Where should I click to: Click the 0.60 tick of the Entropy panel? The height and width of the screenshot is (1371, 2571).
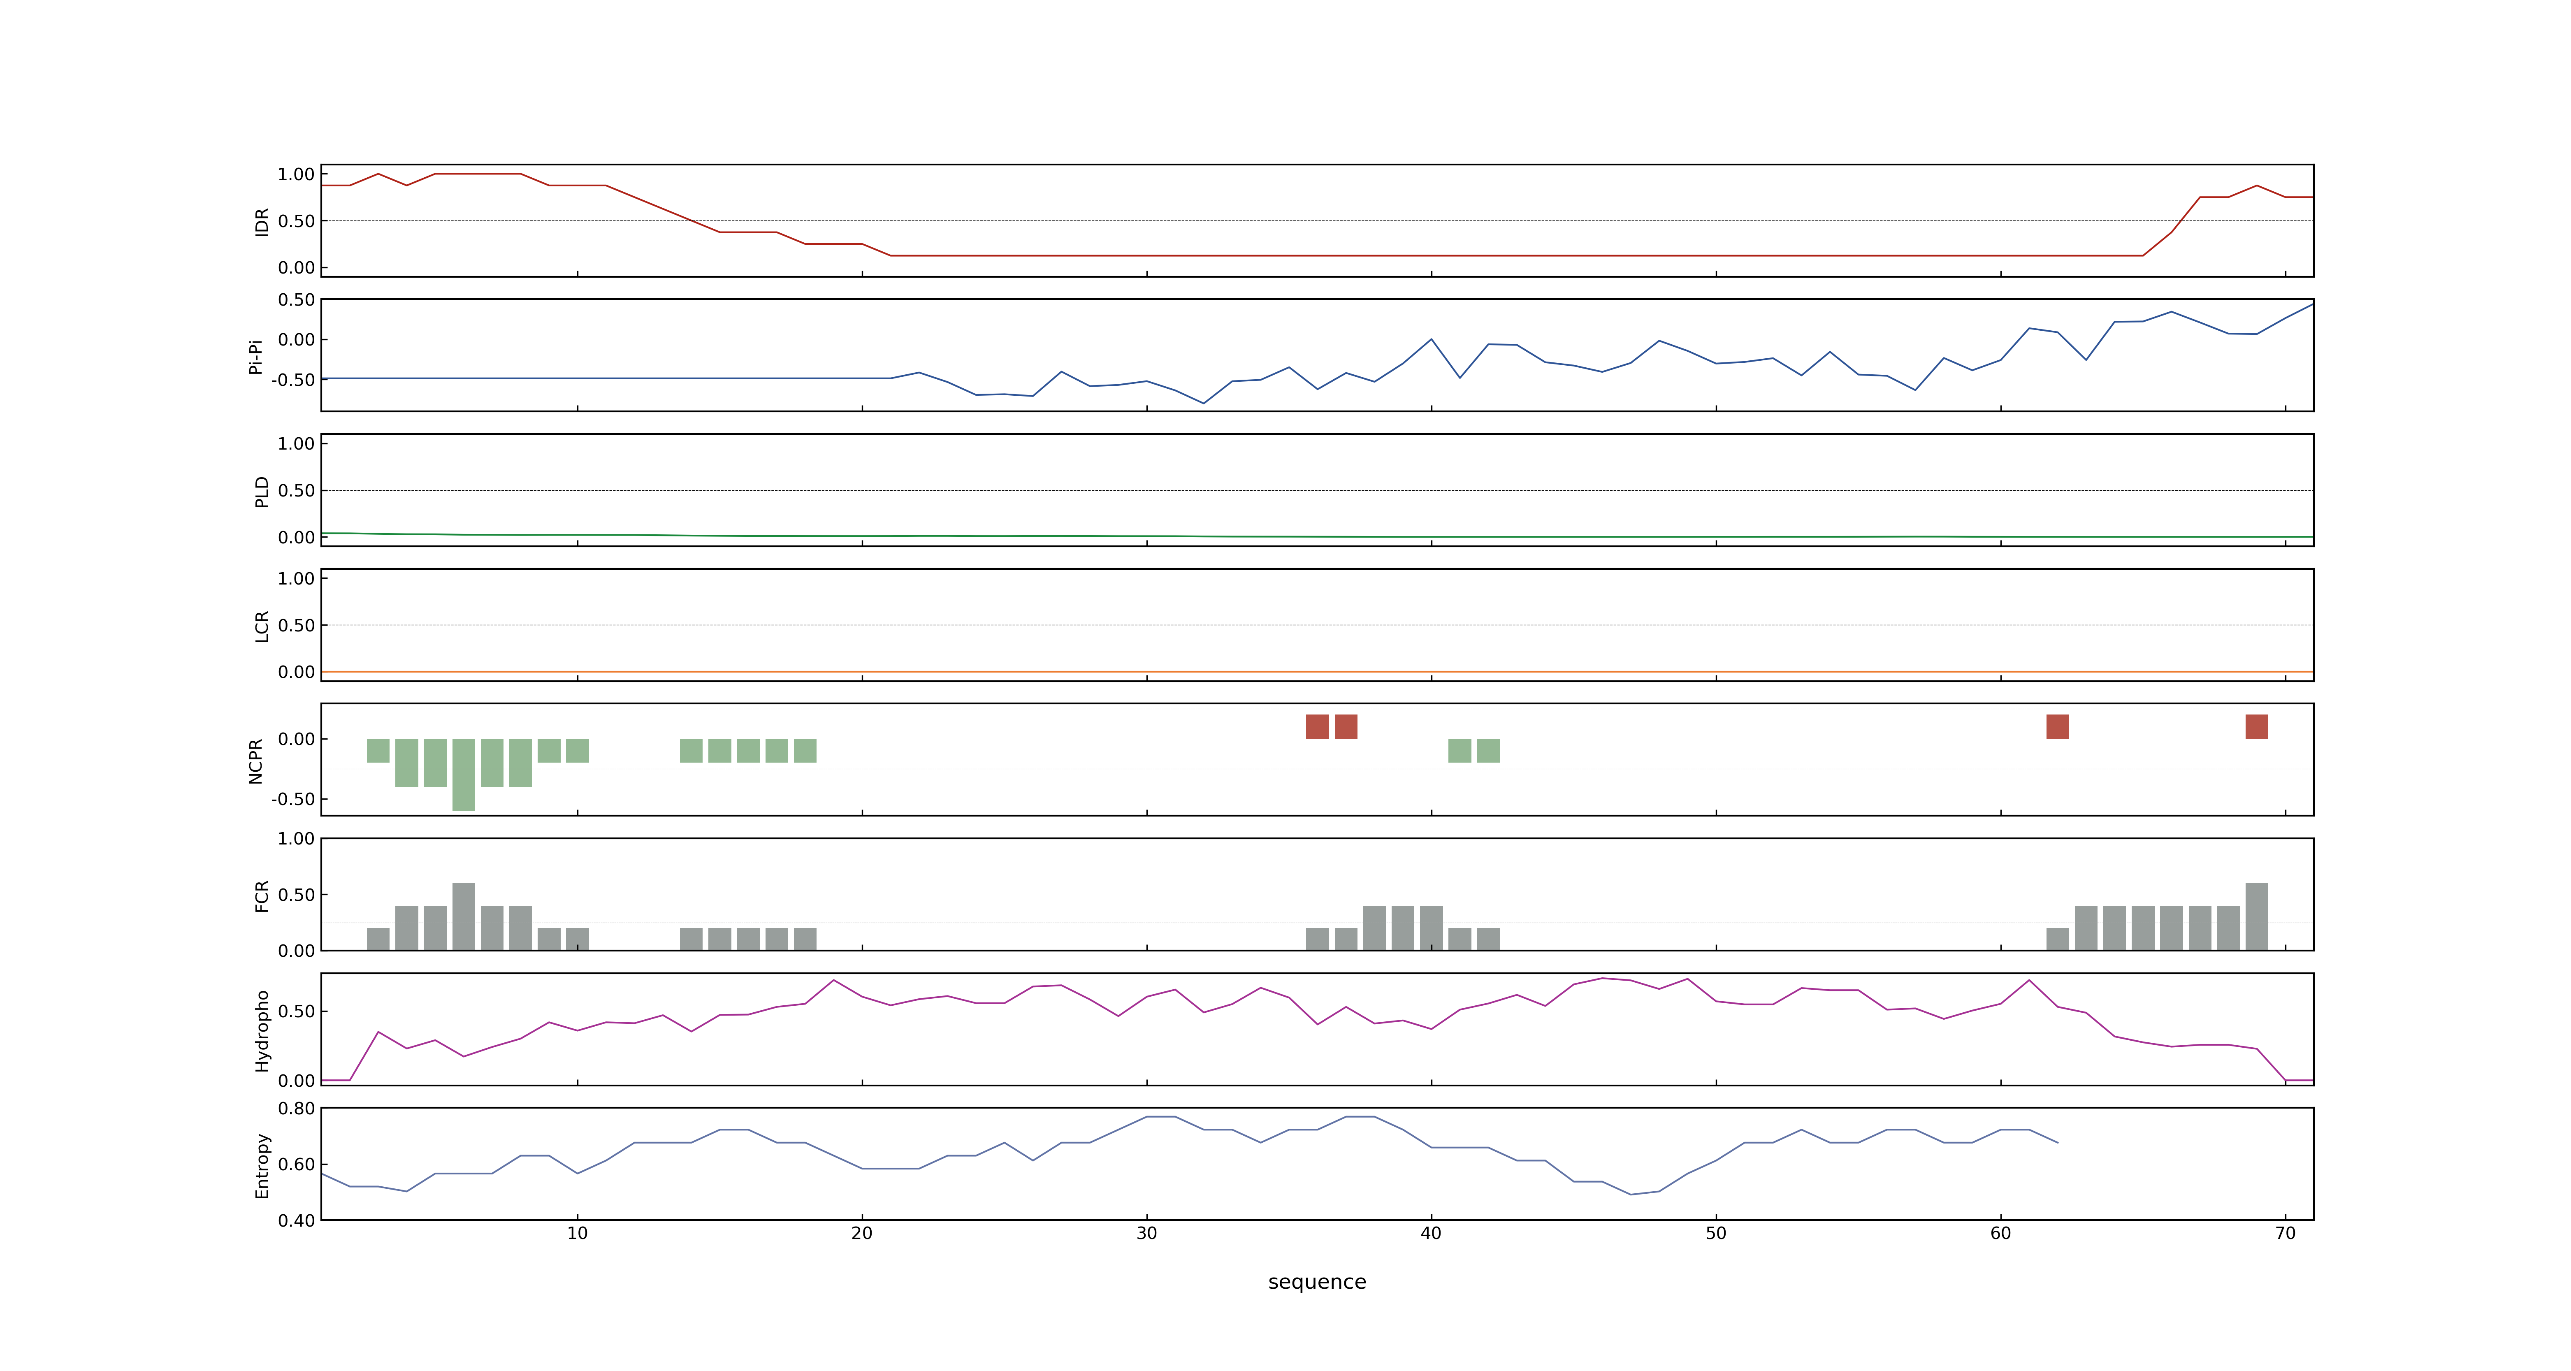(x=297, y=1165)
